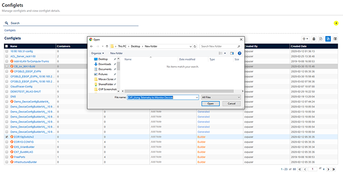Select Documents in the dialog sidebar
Viewport: 343px width, 172px height.
(105, 69)
